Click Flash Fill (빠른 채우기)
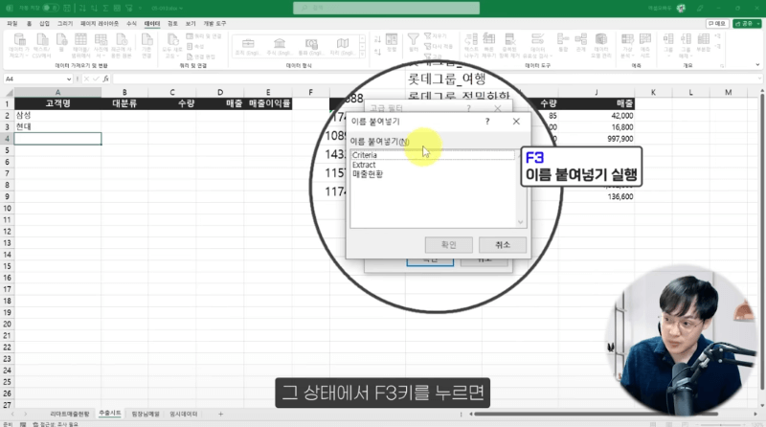Screen dimensions: 766x427 pos(489,45)
